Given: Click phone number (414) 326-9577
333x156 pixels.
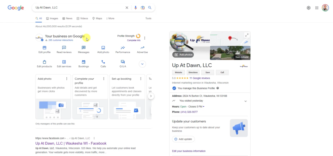Looking at the screenshot, I should pos(189,112).
